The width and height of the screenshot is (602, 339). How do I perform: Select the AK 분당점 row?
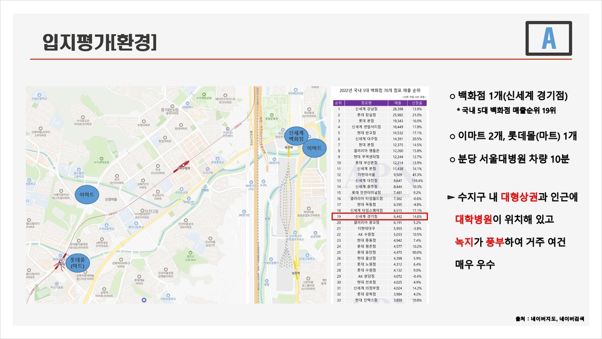pyautogui.click(x=380, y=276)
